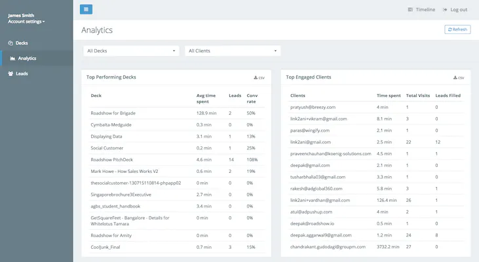This screenshot has width=479, height=262.
Task: Click the 128.9 min time value
Action: pos(206,113)
